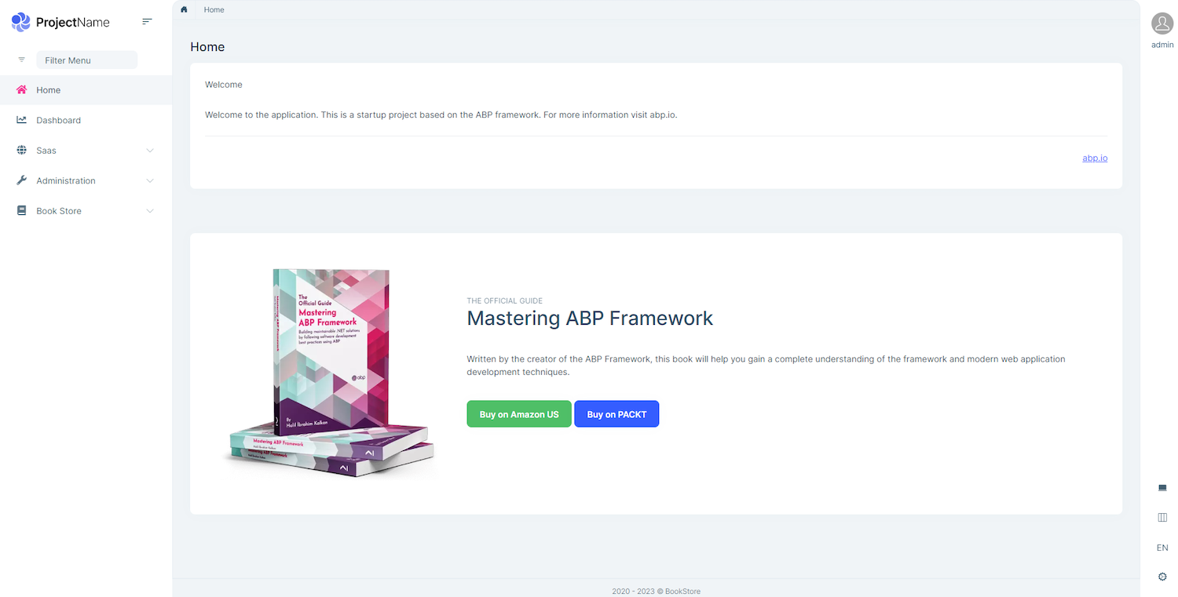Click the layout columns icon in right bar
The height and width of the screenshot is (597, 1178).
(x=1162, y=517)
